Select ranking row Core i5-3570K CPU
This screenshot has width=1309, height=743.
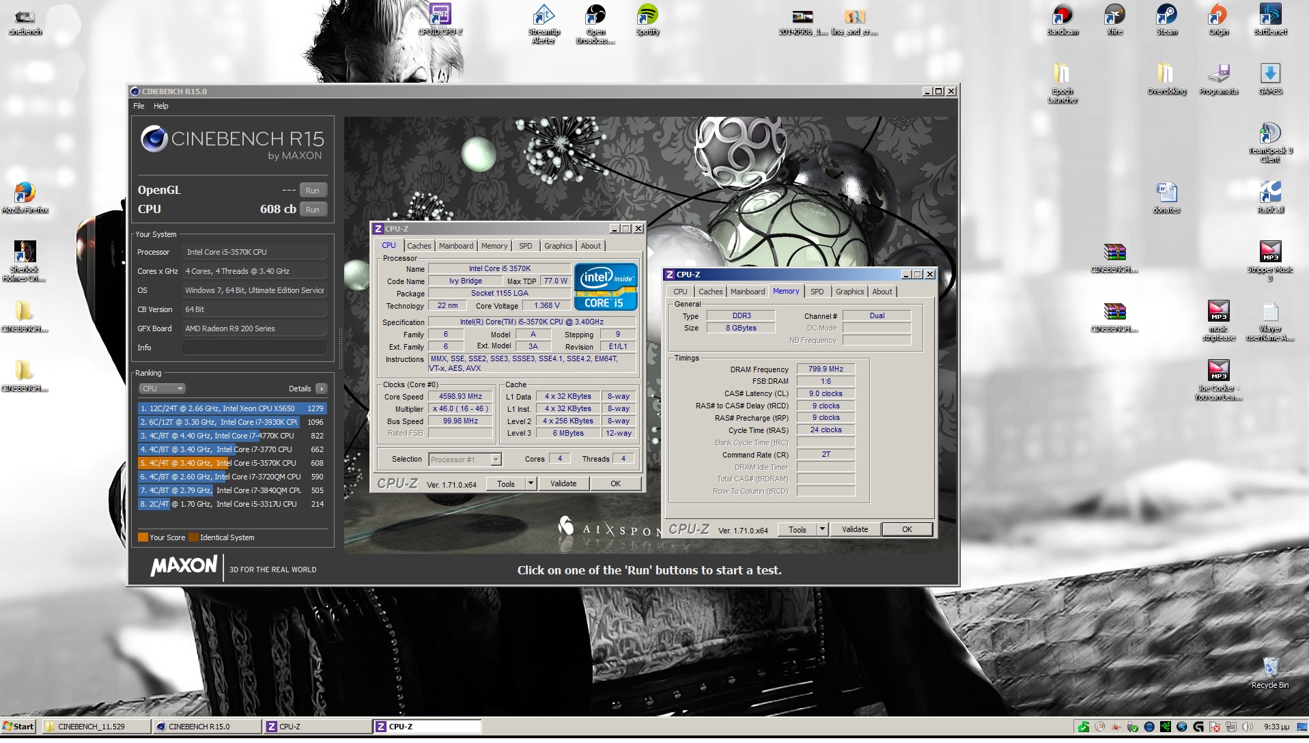[232, 463]
